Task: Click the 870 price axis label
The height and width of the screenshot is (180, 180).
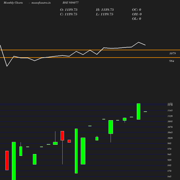Action: point(169,171)
